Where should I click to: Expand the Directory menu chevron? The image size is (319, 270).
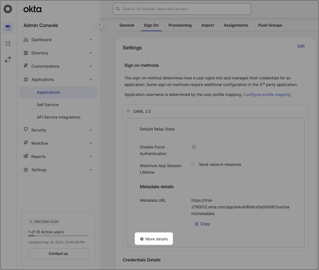(x=91, y=53)
